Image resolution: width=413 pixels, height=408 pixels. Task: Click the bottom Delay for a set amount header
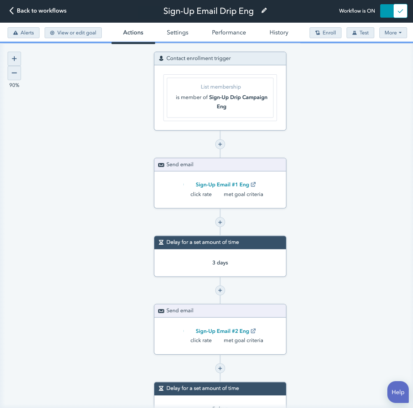(220, 389)
